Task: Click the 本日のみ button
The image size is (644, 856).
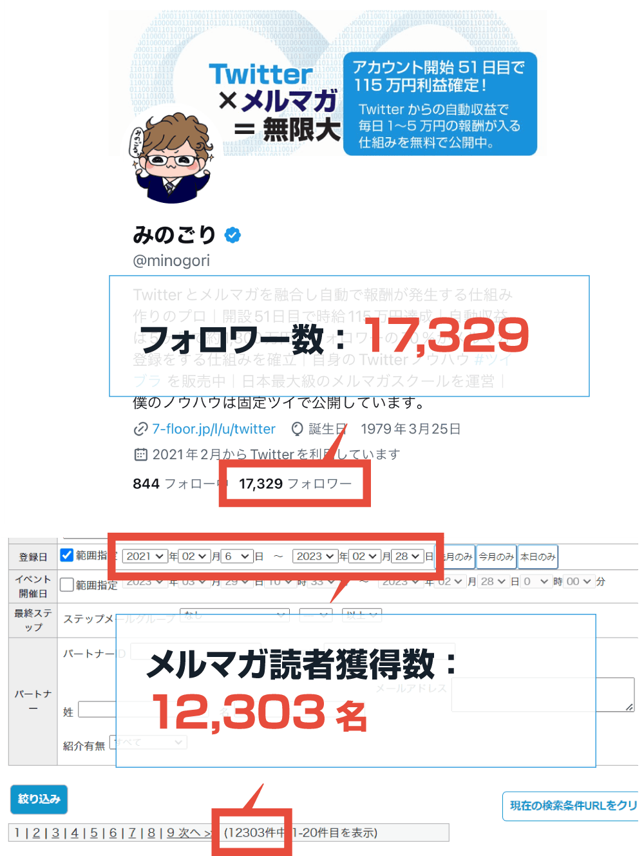Action: 538,556
